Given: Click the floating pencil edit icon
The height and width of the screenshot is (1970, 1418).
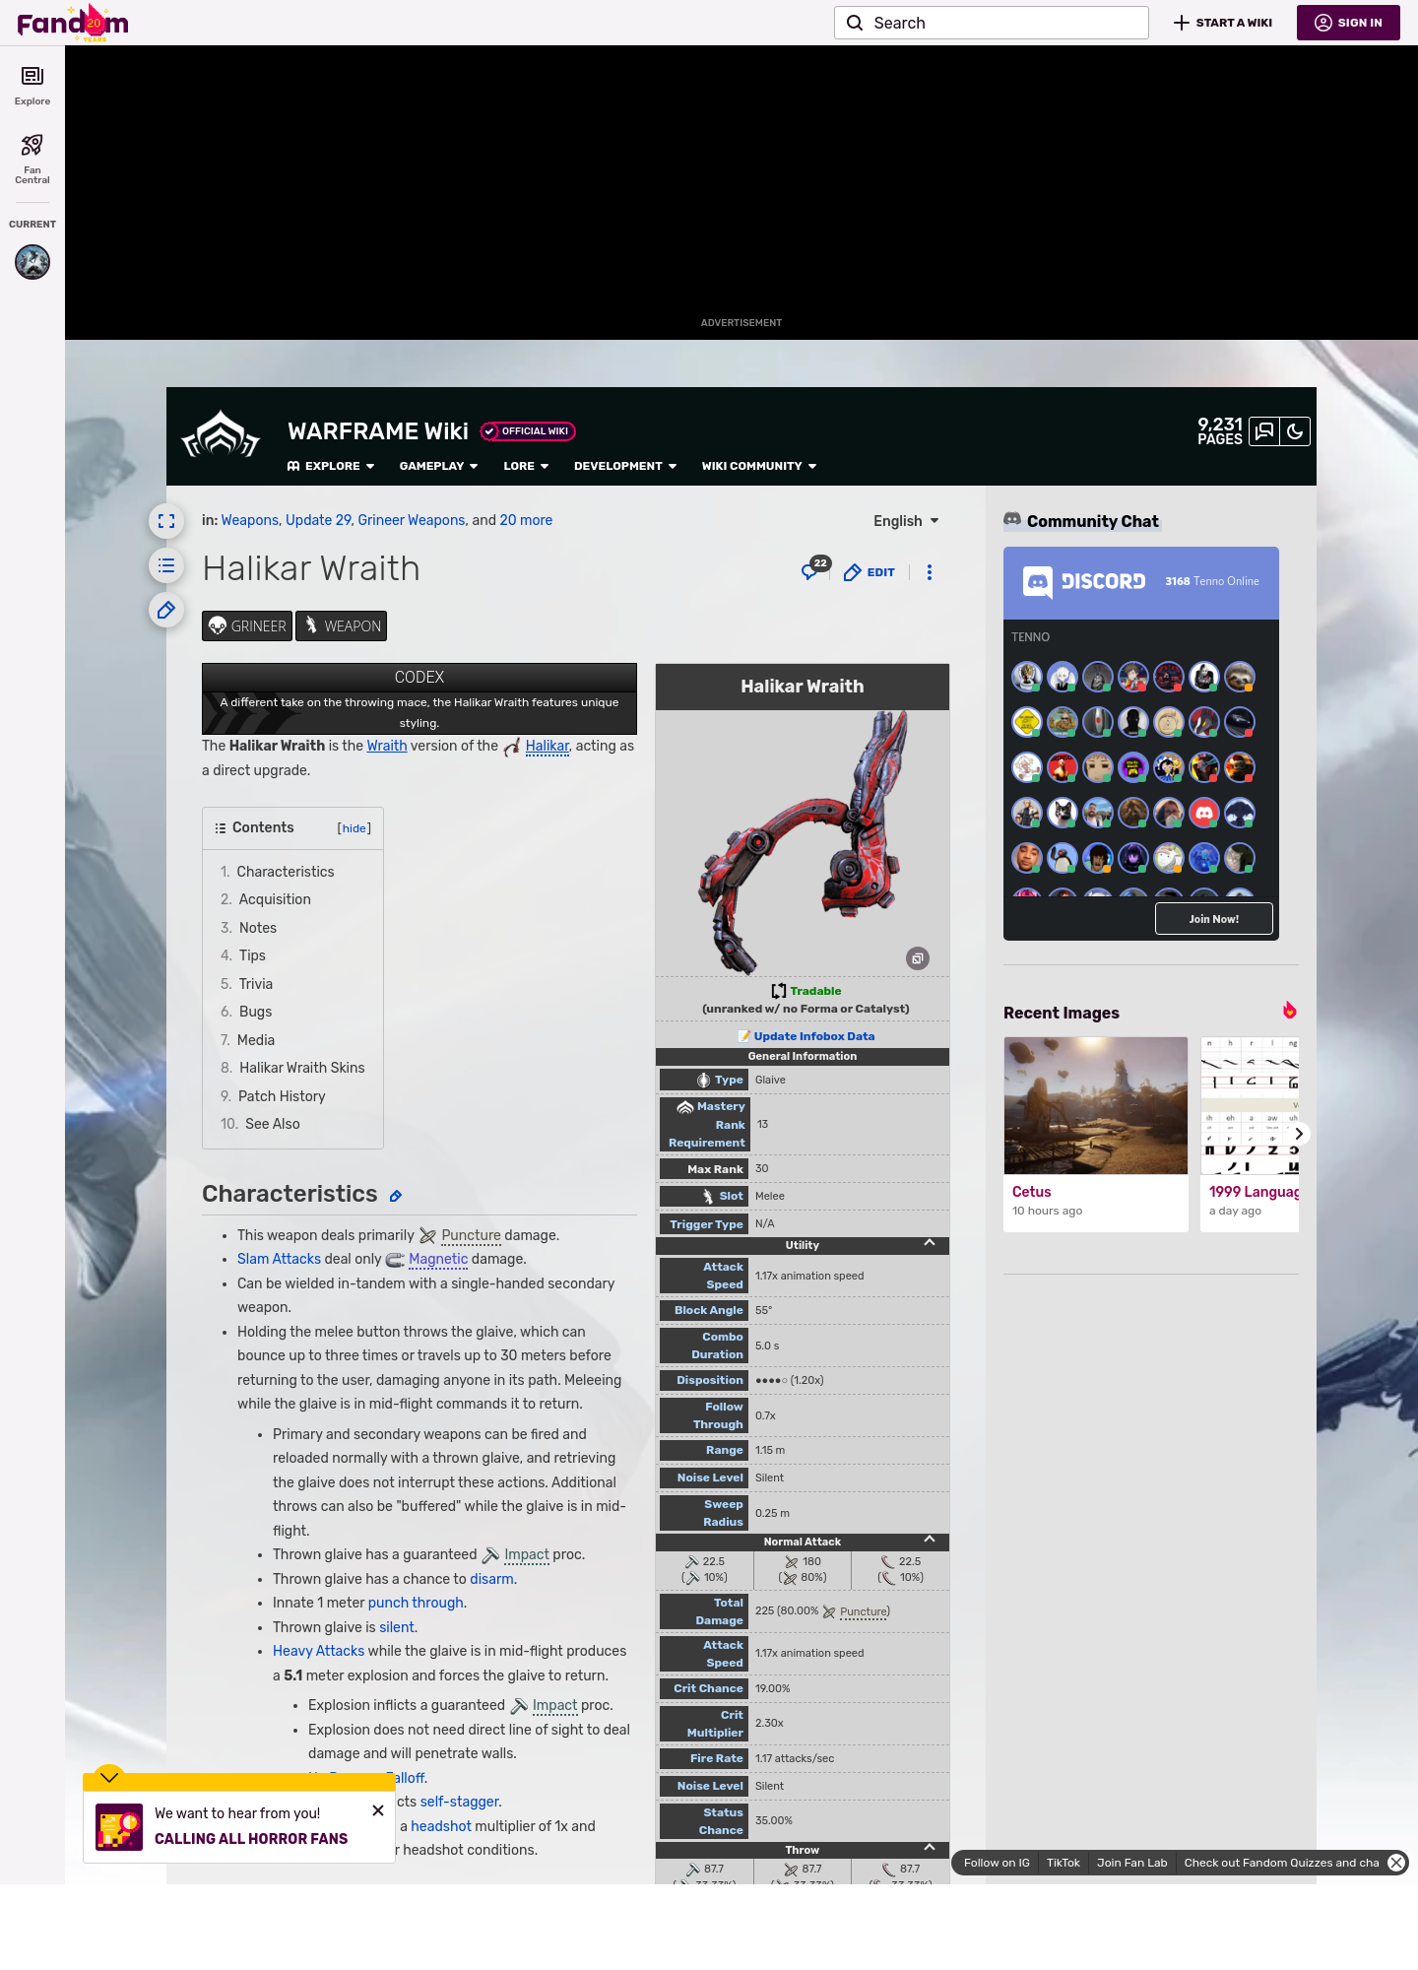Looking at the screenshot, I should tap(166, 610).
